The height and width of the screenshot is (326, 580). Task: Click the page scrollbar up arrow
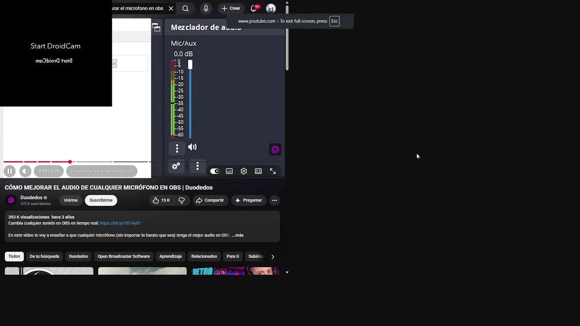point(287,3)
